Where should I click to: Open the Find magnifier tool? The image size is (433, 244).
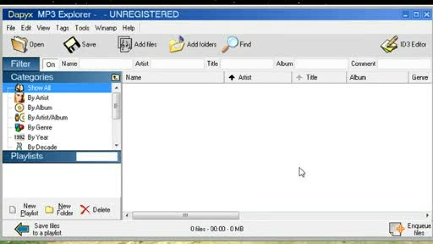[x=230, y=44]
